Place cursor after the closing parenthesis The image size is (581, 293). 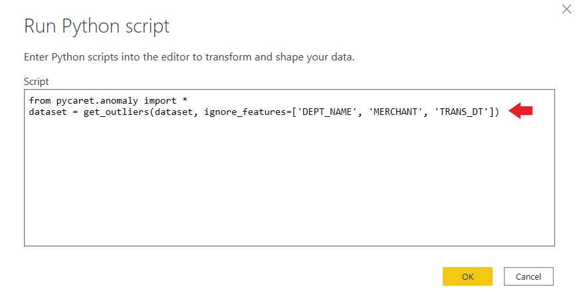(501, 112)
